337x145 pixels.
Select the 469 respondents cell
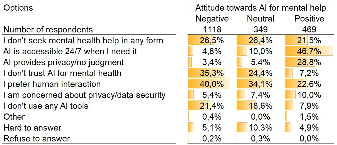(309, 29)
